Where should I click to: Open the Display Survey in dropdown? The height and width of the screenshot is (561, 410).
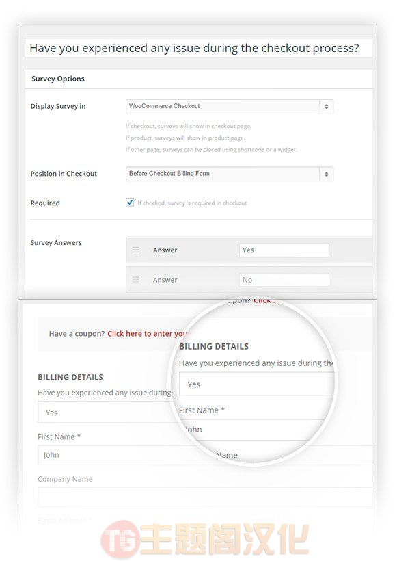pos(230,106)
